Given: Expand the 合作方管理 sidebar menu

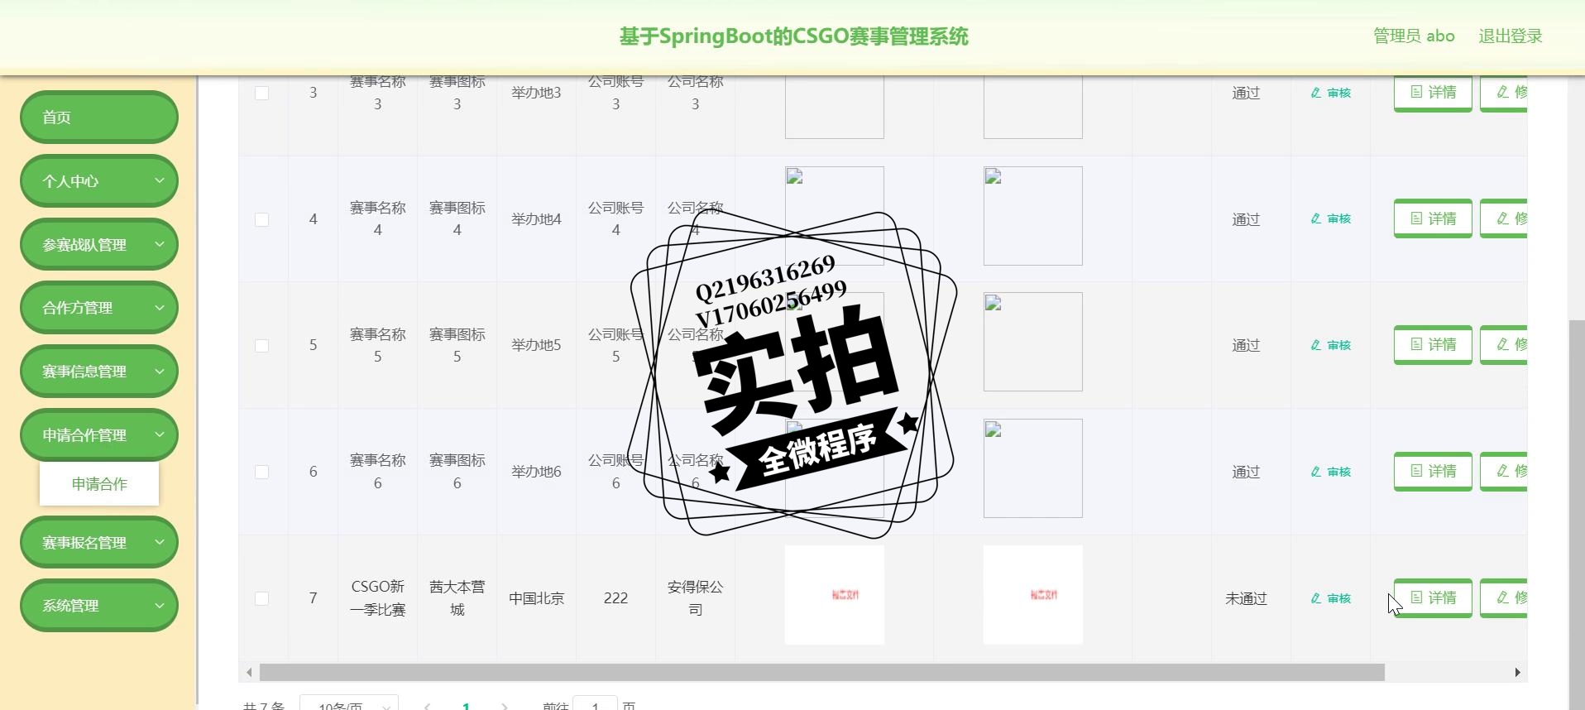Looking at the screenshot, I should [99, 308].
